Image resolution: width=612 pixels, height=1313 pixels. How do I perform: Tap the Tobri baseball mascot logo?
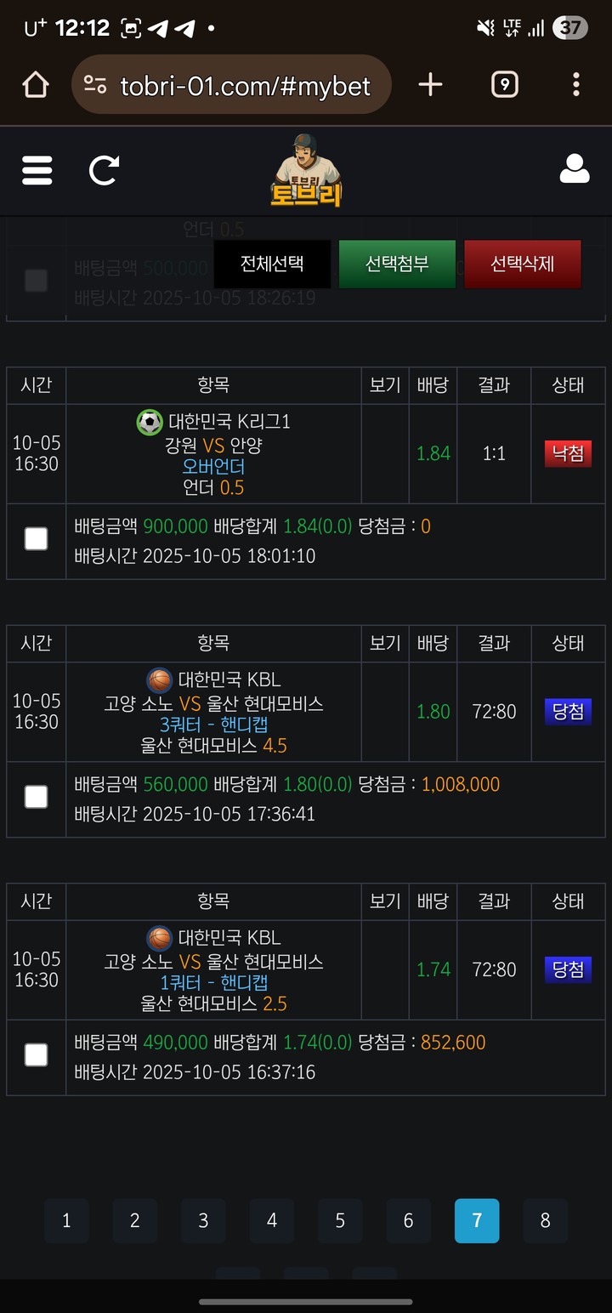[306, 170]
